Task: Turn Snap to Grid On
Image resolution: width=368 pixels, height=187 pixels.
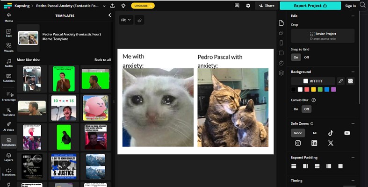Action: coord(296,57)
